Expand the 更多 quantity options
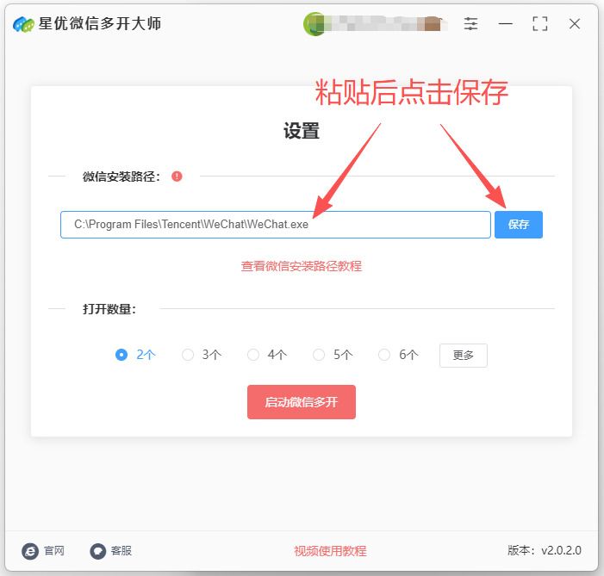604x576 pixels. coord(464,356)
